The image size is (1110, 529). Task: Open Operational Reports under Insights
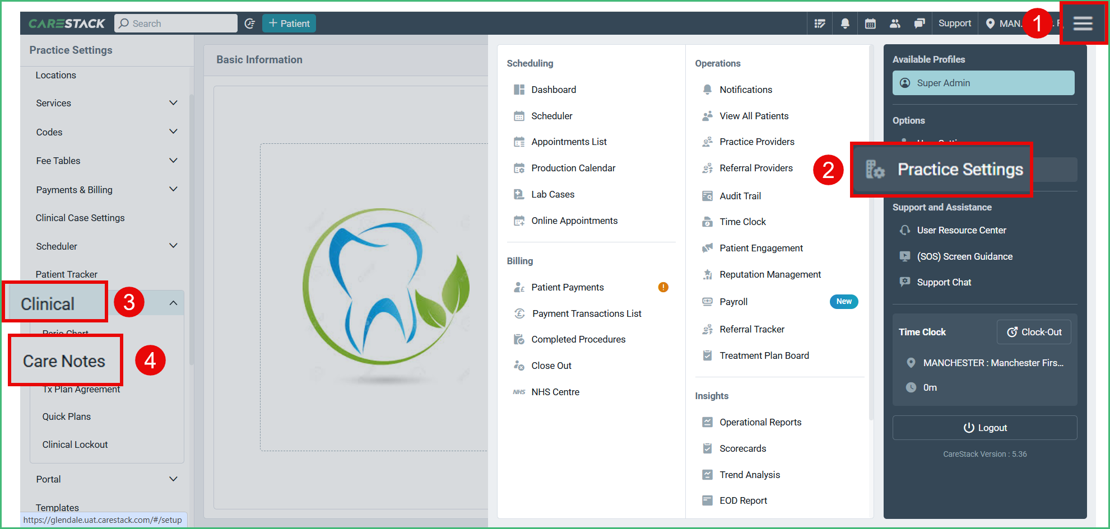[760, 422]
